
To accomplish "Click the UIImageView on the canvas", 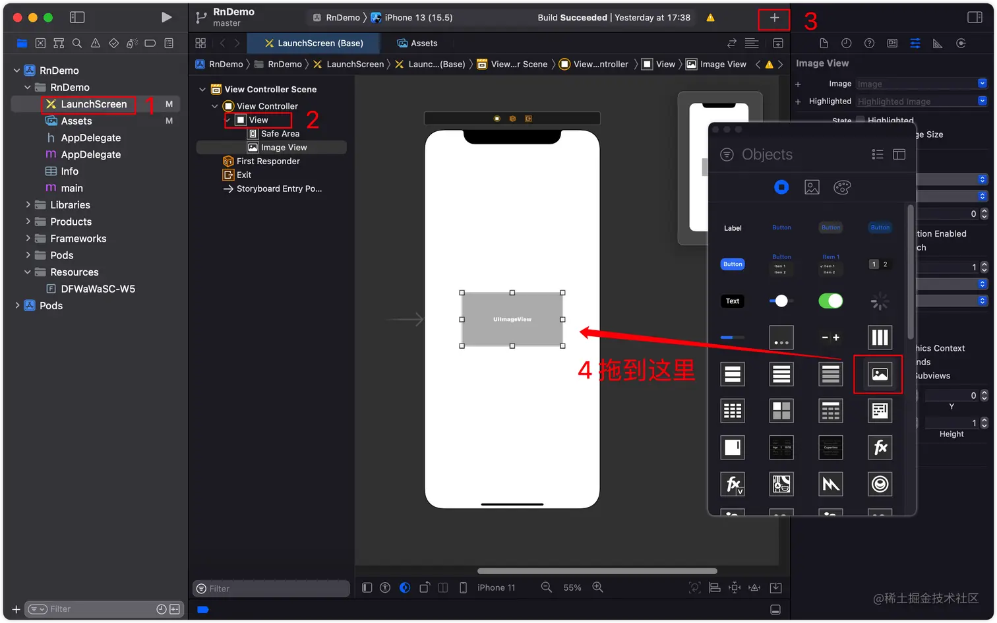I will pos(512,319).
